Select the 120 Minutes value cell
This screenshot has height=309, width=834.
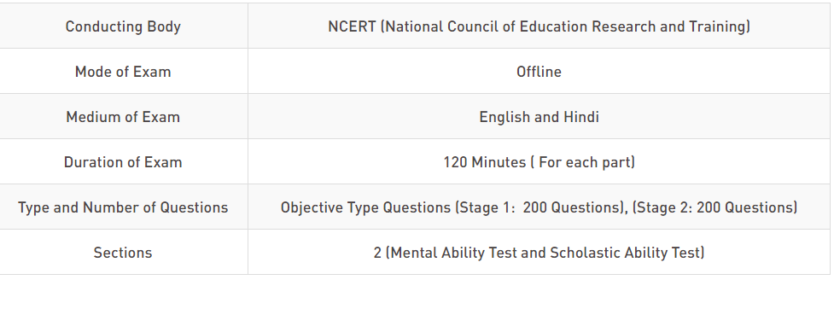[539, 161]
